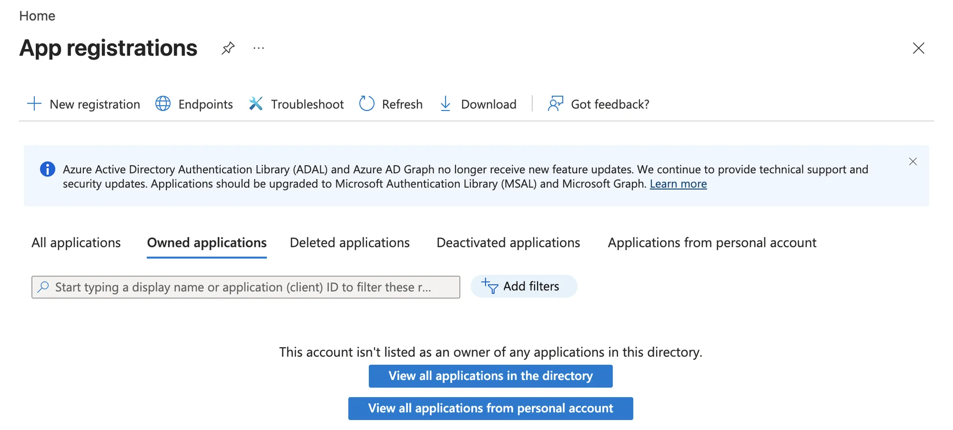This screenshot has width=953, height=430.
Task: Click the App registrations heading
Action: point(108,48)
